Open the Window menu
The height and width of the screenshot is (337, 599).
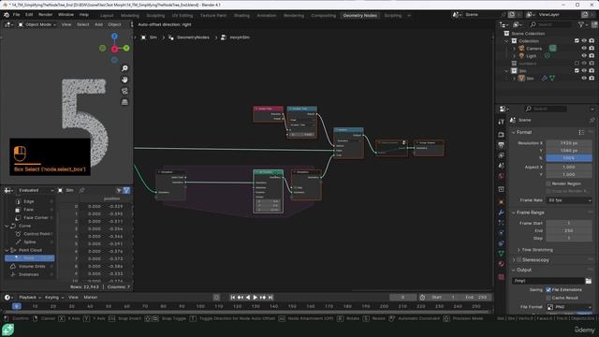[x=66, y=15]
